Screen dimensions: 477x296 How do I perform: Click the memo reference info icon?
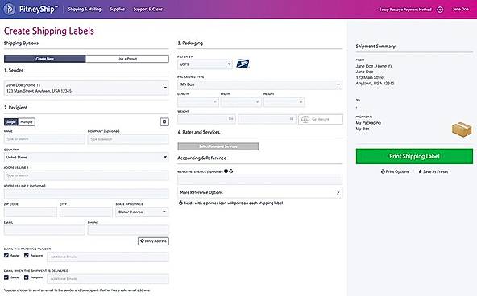coord(226,171)
